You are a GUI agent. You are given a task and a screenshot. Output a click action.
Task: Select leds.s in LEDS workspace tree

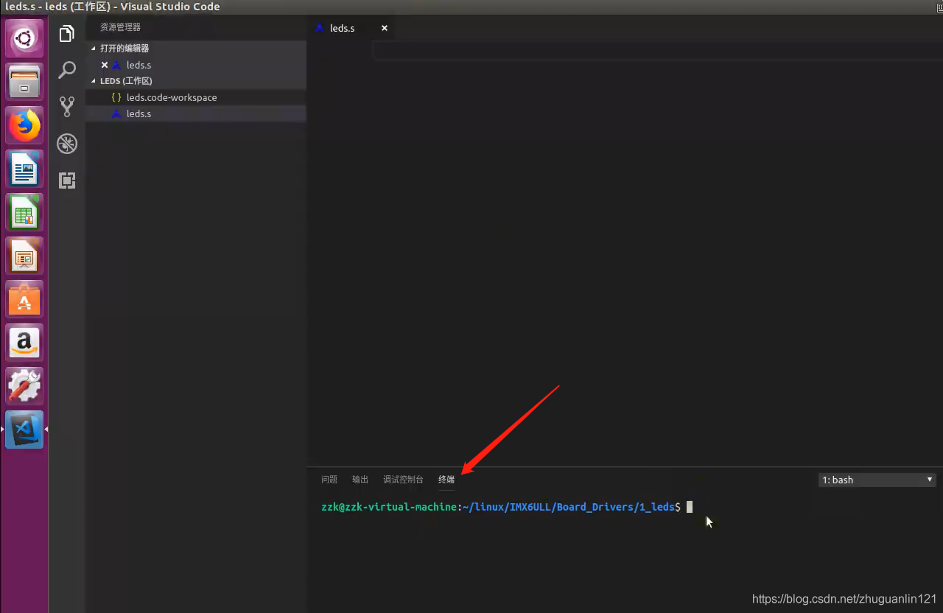point(196,113)
